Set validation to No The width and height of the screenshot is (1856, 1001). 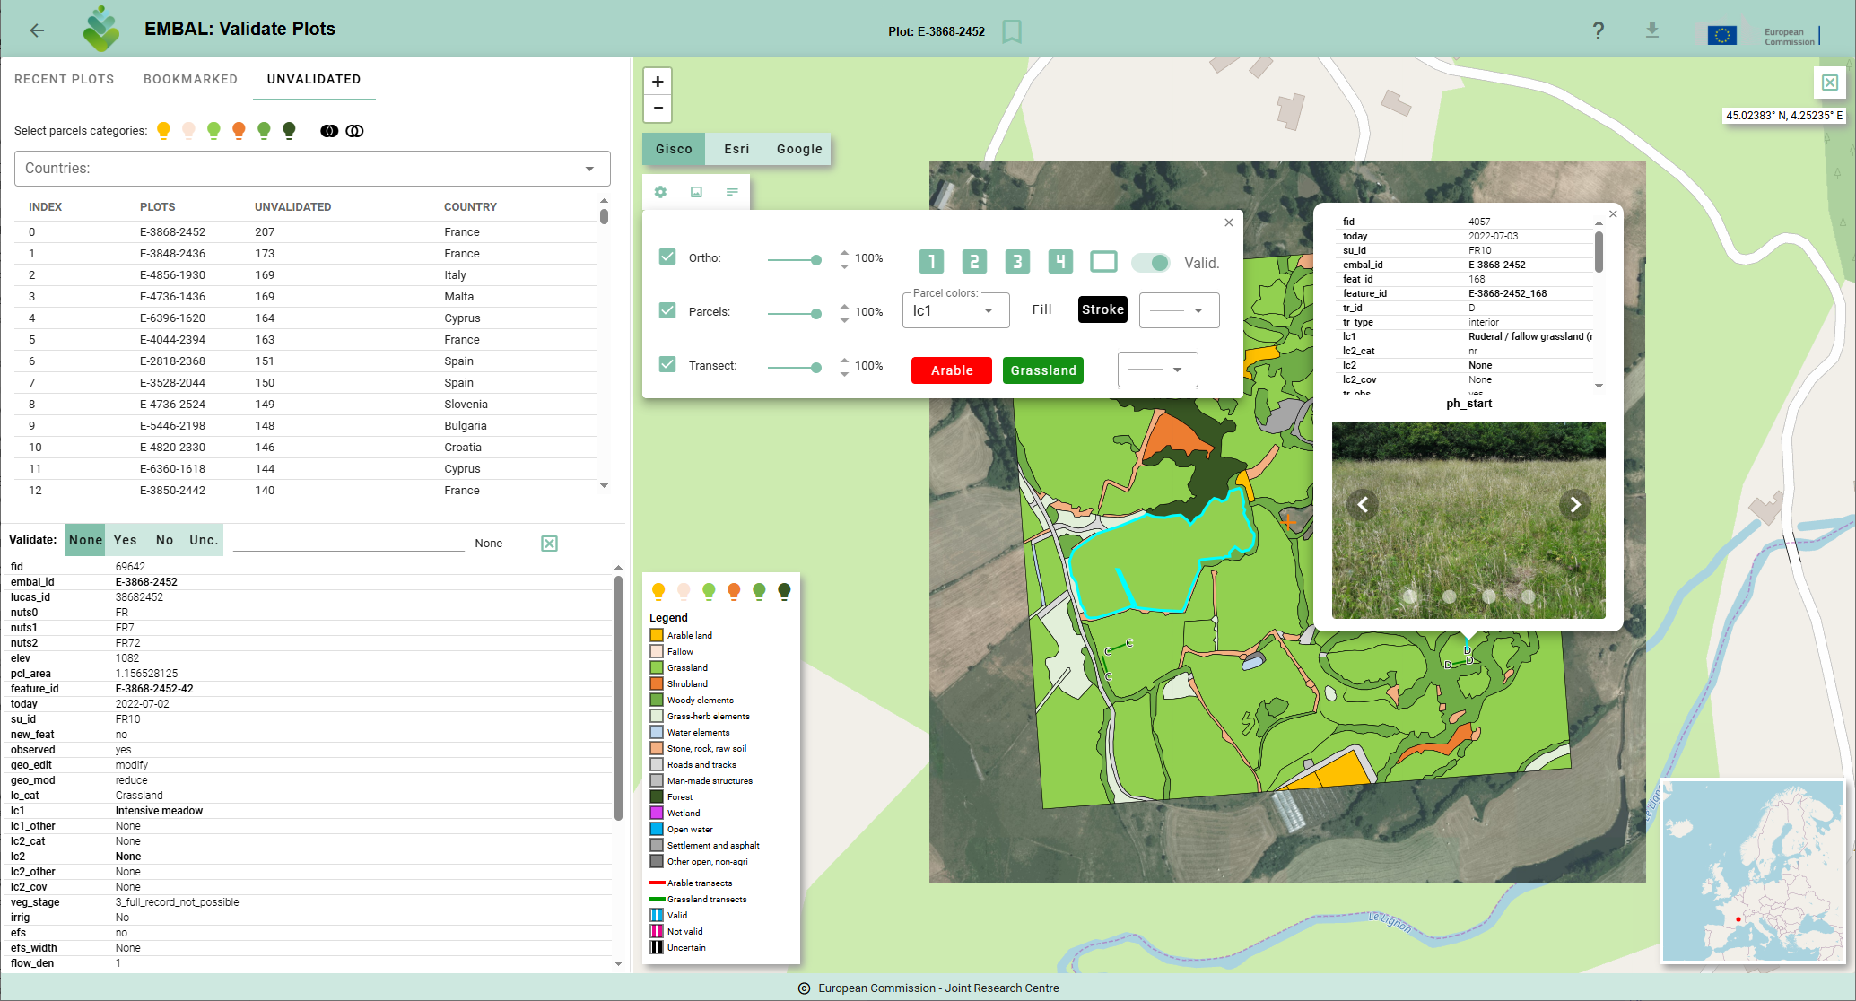[165, 540]
